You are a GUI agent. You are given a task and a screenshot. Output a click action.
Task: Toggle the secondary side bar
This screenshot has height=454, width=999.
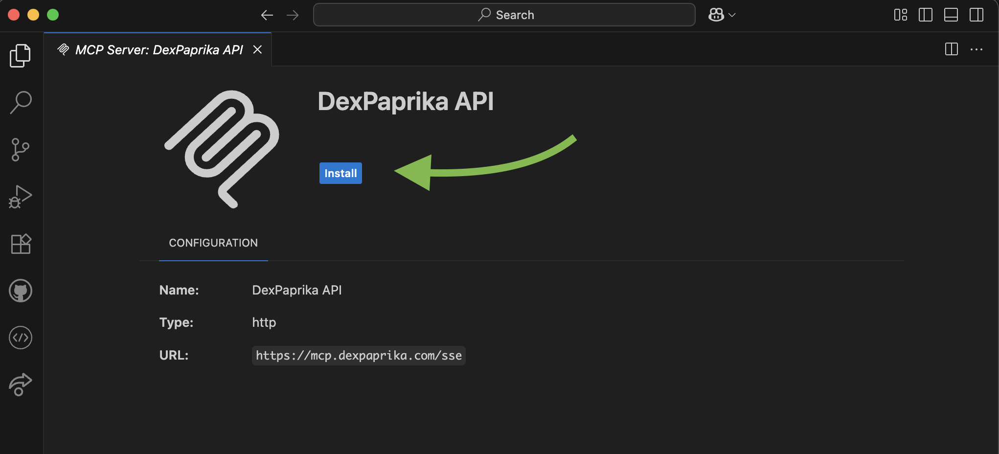(x=976, y=15)
